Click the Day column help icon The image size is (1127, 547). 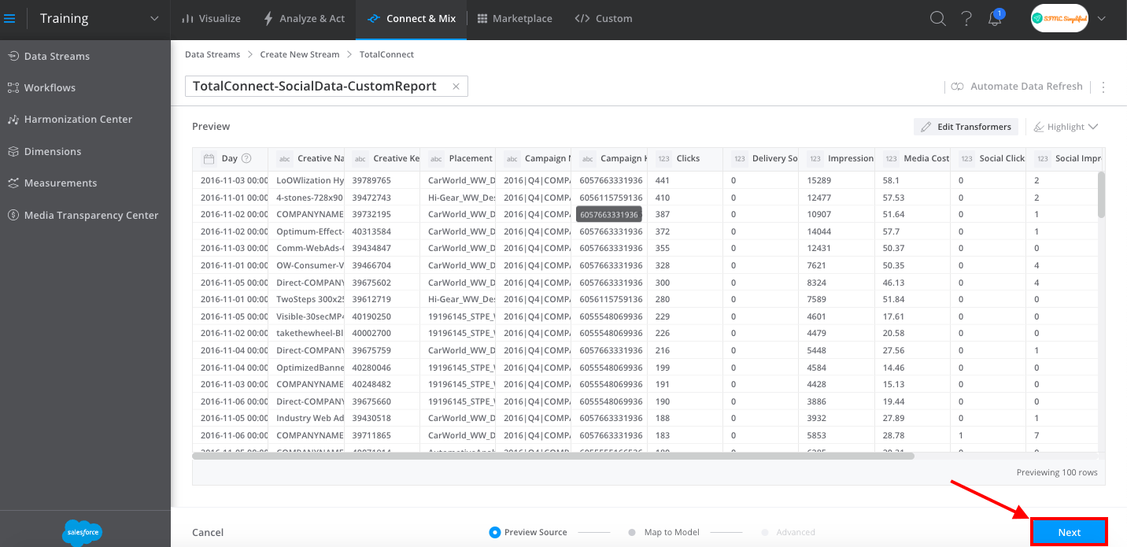click(x=246, y=158)
